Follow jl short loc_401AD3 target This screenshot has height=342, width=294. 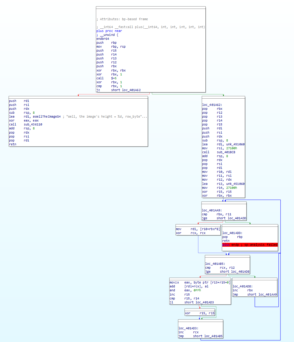[205, 302]
